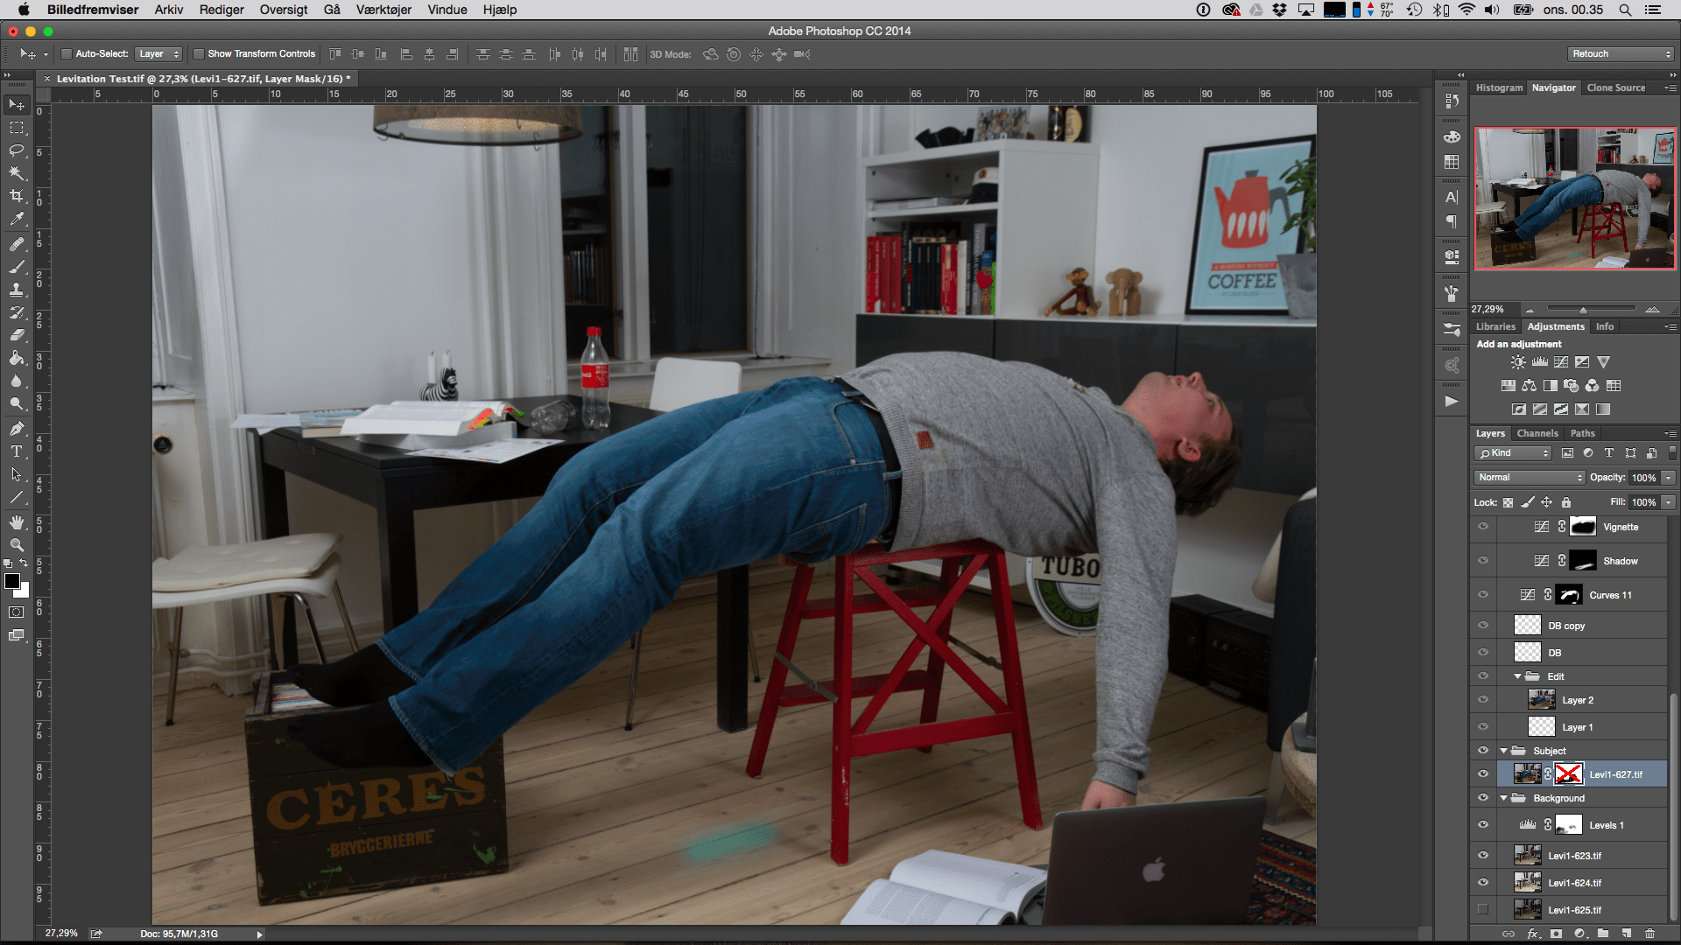1681x945 pixels.
Task: Select the Lasso tool
Action: (17, 150)
